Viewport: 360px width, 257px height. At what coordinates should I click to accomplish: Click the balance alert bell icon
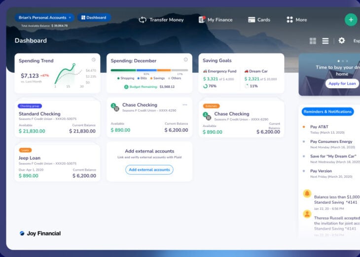pos(307,193)
